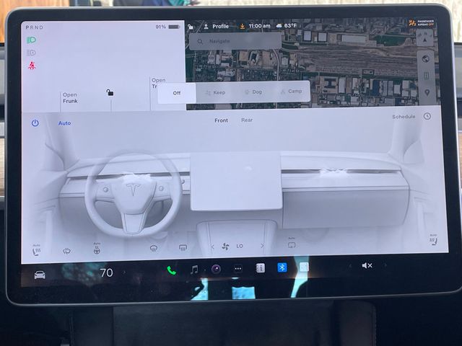Viewport: 462px width, 346px height.
Task: Tap the PRND gear indicator
Action: 34,27
